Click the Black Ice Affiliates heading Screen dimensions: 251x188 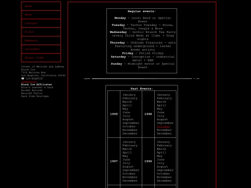pyautogui.click(x=36, y=84)
